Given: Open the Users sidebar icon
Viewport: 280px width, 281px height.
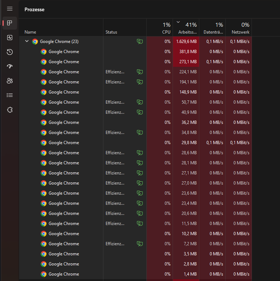Looking at the screenshot, I should click(x=10, y=81).
